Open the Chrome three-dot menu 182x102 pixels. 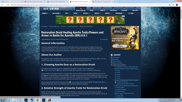[x=180, y=5]
